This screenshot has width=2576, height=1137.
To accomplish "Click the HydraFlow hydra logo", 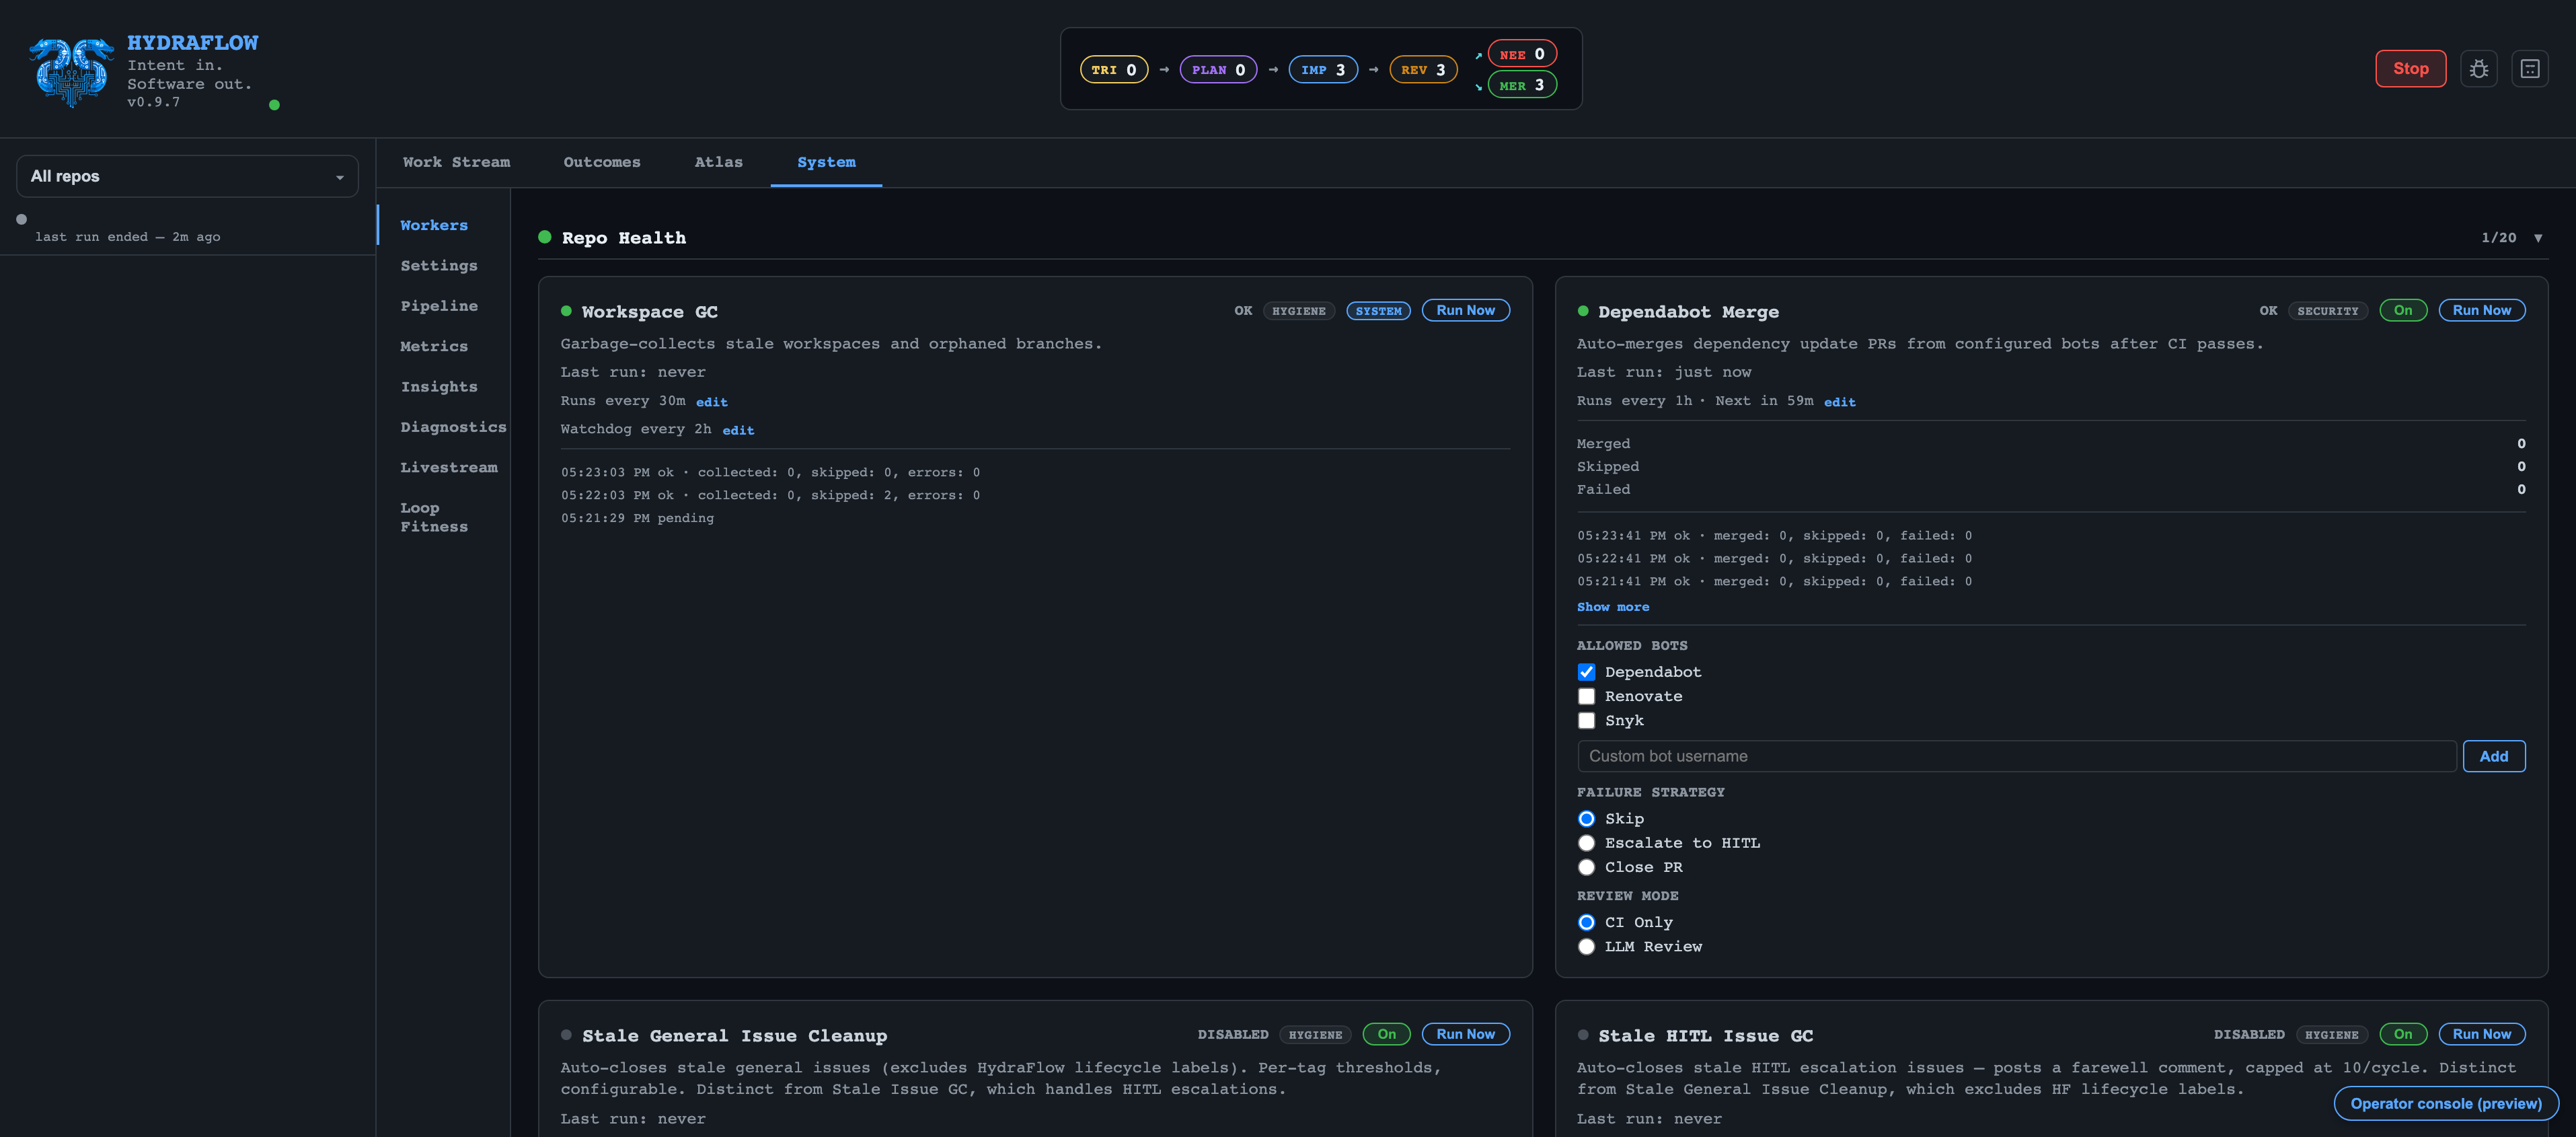I will click(x=71, y=72).
